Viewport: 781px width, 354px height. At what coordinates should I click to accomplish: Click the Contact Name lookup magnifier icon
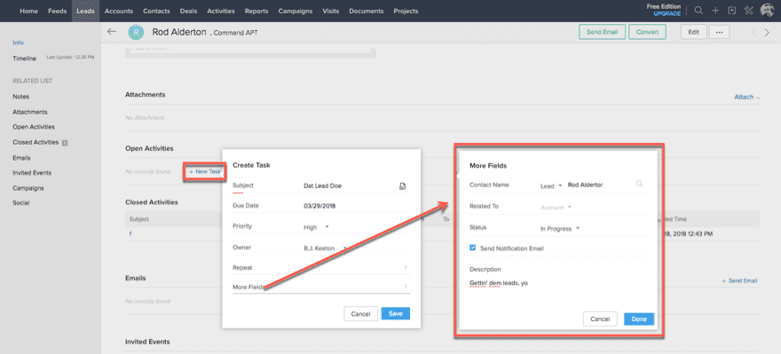pyautogui.click(x=639, y=185)
